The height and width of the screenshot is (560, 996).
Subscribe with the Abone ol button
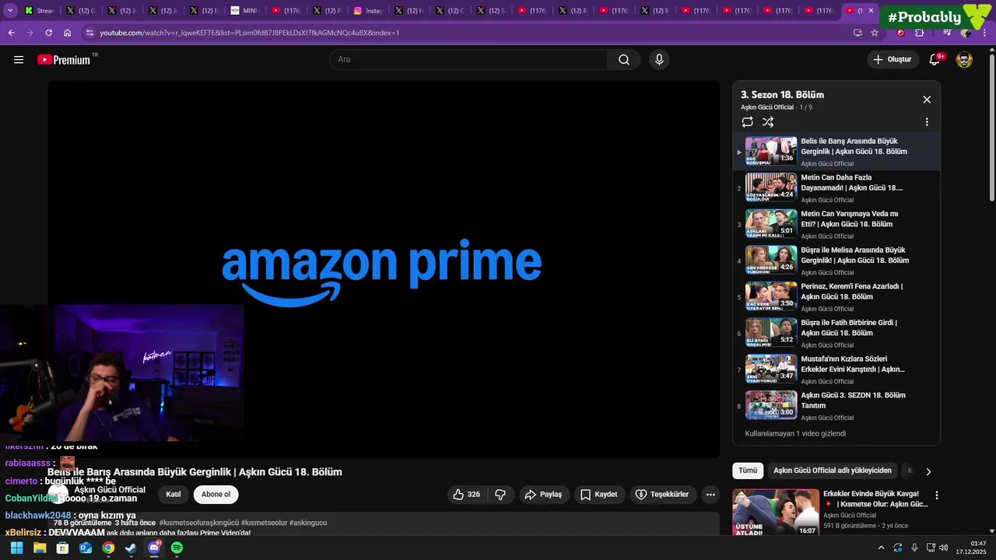click(x=216, y=495)
